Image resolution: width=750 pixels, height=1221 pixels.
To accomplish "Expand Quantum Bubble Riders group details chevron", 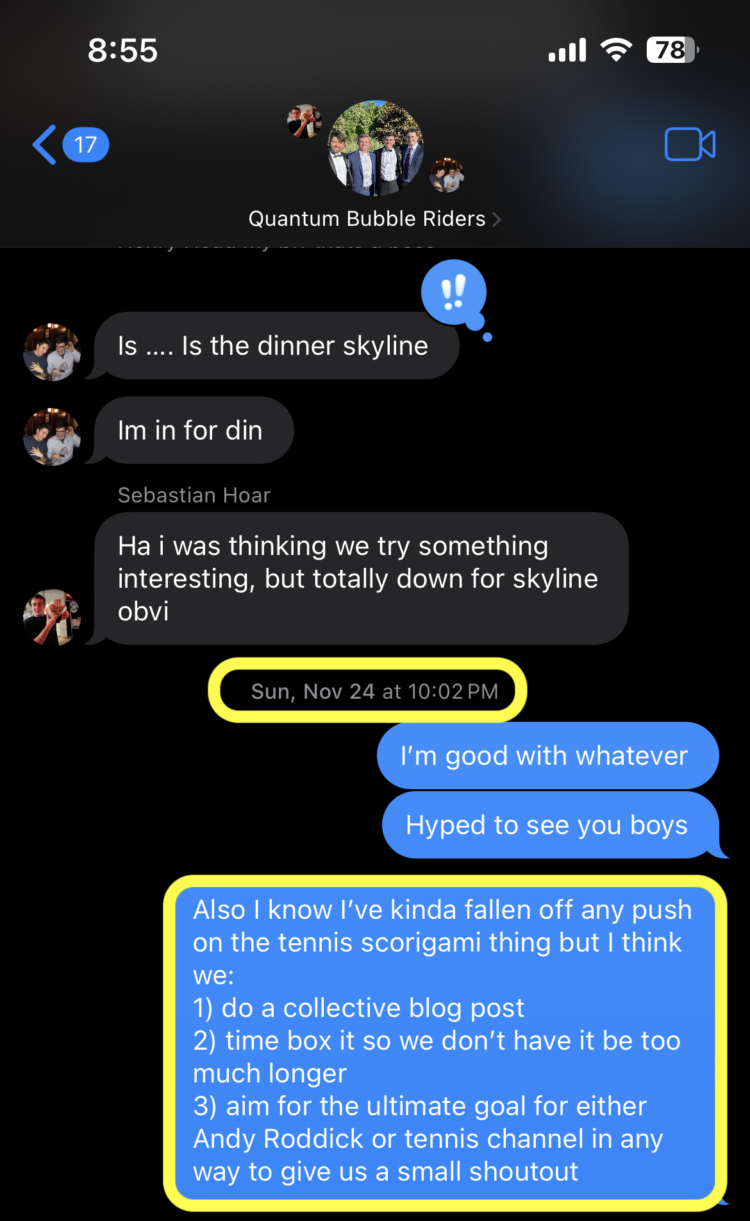I will pos(496,219).
